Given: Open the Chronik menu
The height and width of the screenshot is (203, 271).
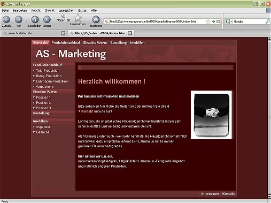Looking at the screenshot, I should click(x=50, y=11).
